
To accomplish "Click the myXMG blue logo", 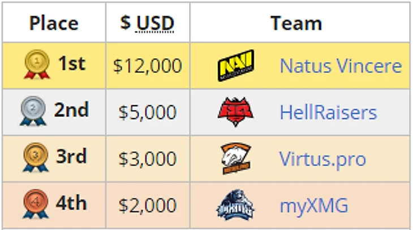I will [x=235, y=205].
